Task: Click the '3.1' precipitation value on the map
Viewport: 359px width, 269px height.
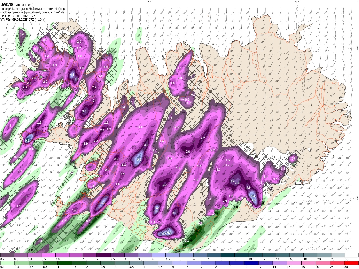Action: point(84,111)
